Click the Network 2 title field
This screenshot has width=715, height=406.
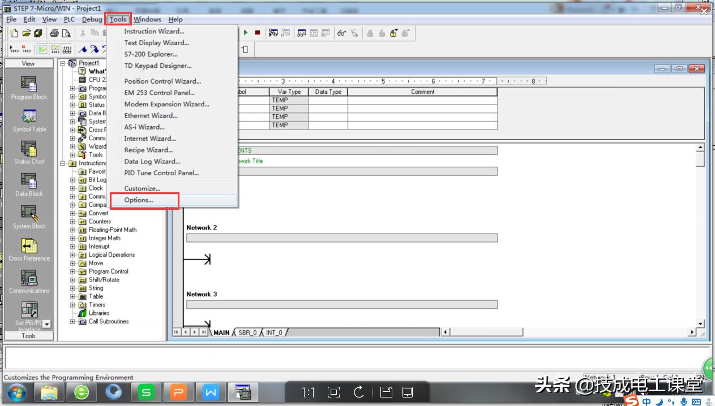pos(342,238)
